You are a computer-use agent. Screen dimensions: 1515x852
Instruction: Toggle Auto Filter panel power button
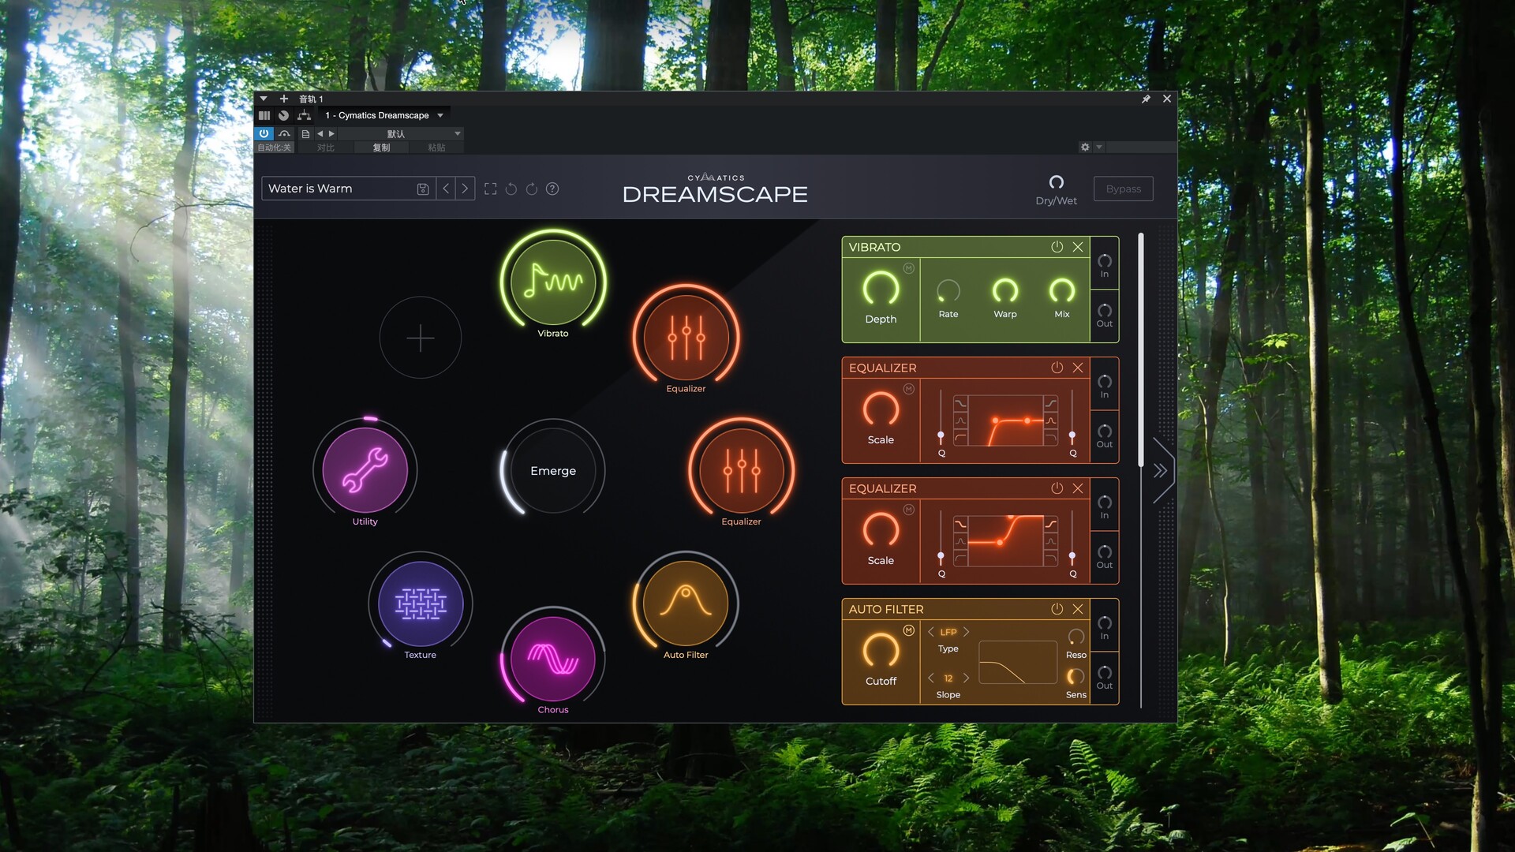tap(1057, 609)
